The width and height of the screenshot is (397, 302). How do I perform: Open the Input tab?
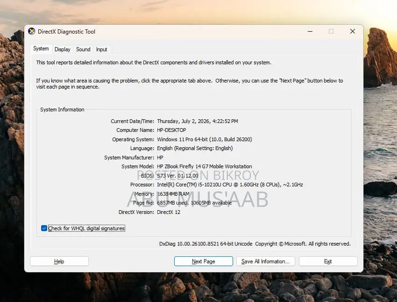pyautogui.click(x=101, y=49)
